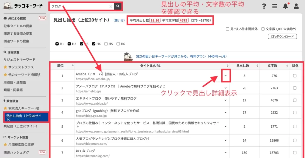Enable the H6 checkbox
The image size is (305, 158).
point(118,44)
